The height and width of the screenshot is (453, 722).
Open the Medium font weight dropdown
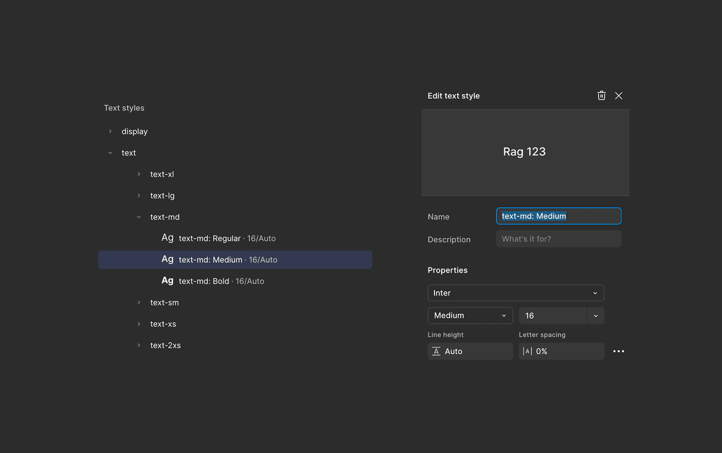coord(470,316)
